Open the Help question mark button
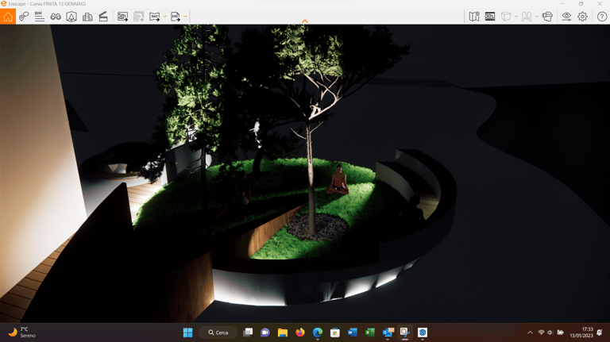This screenshot has width=610, height=342. (601, 17)
